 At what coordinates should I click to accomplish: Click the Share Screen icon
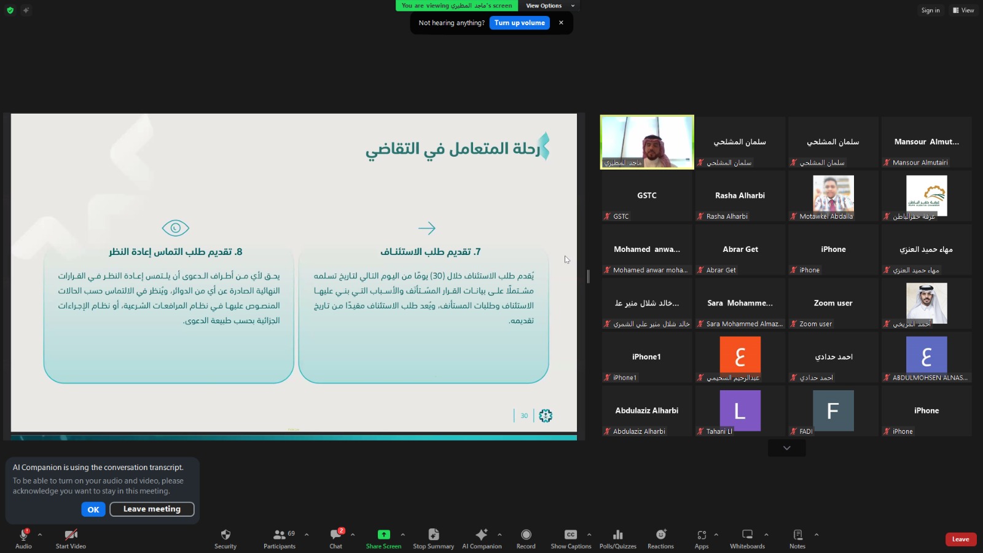click(x=383, y=535)
